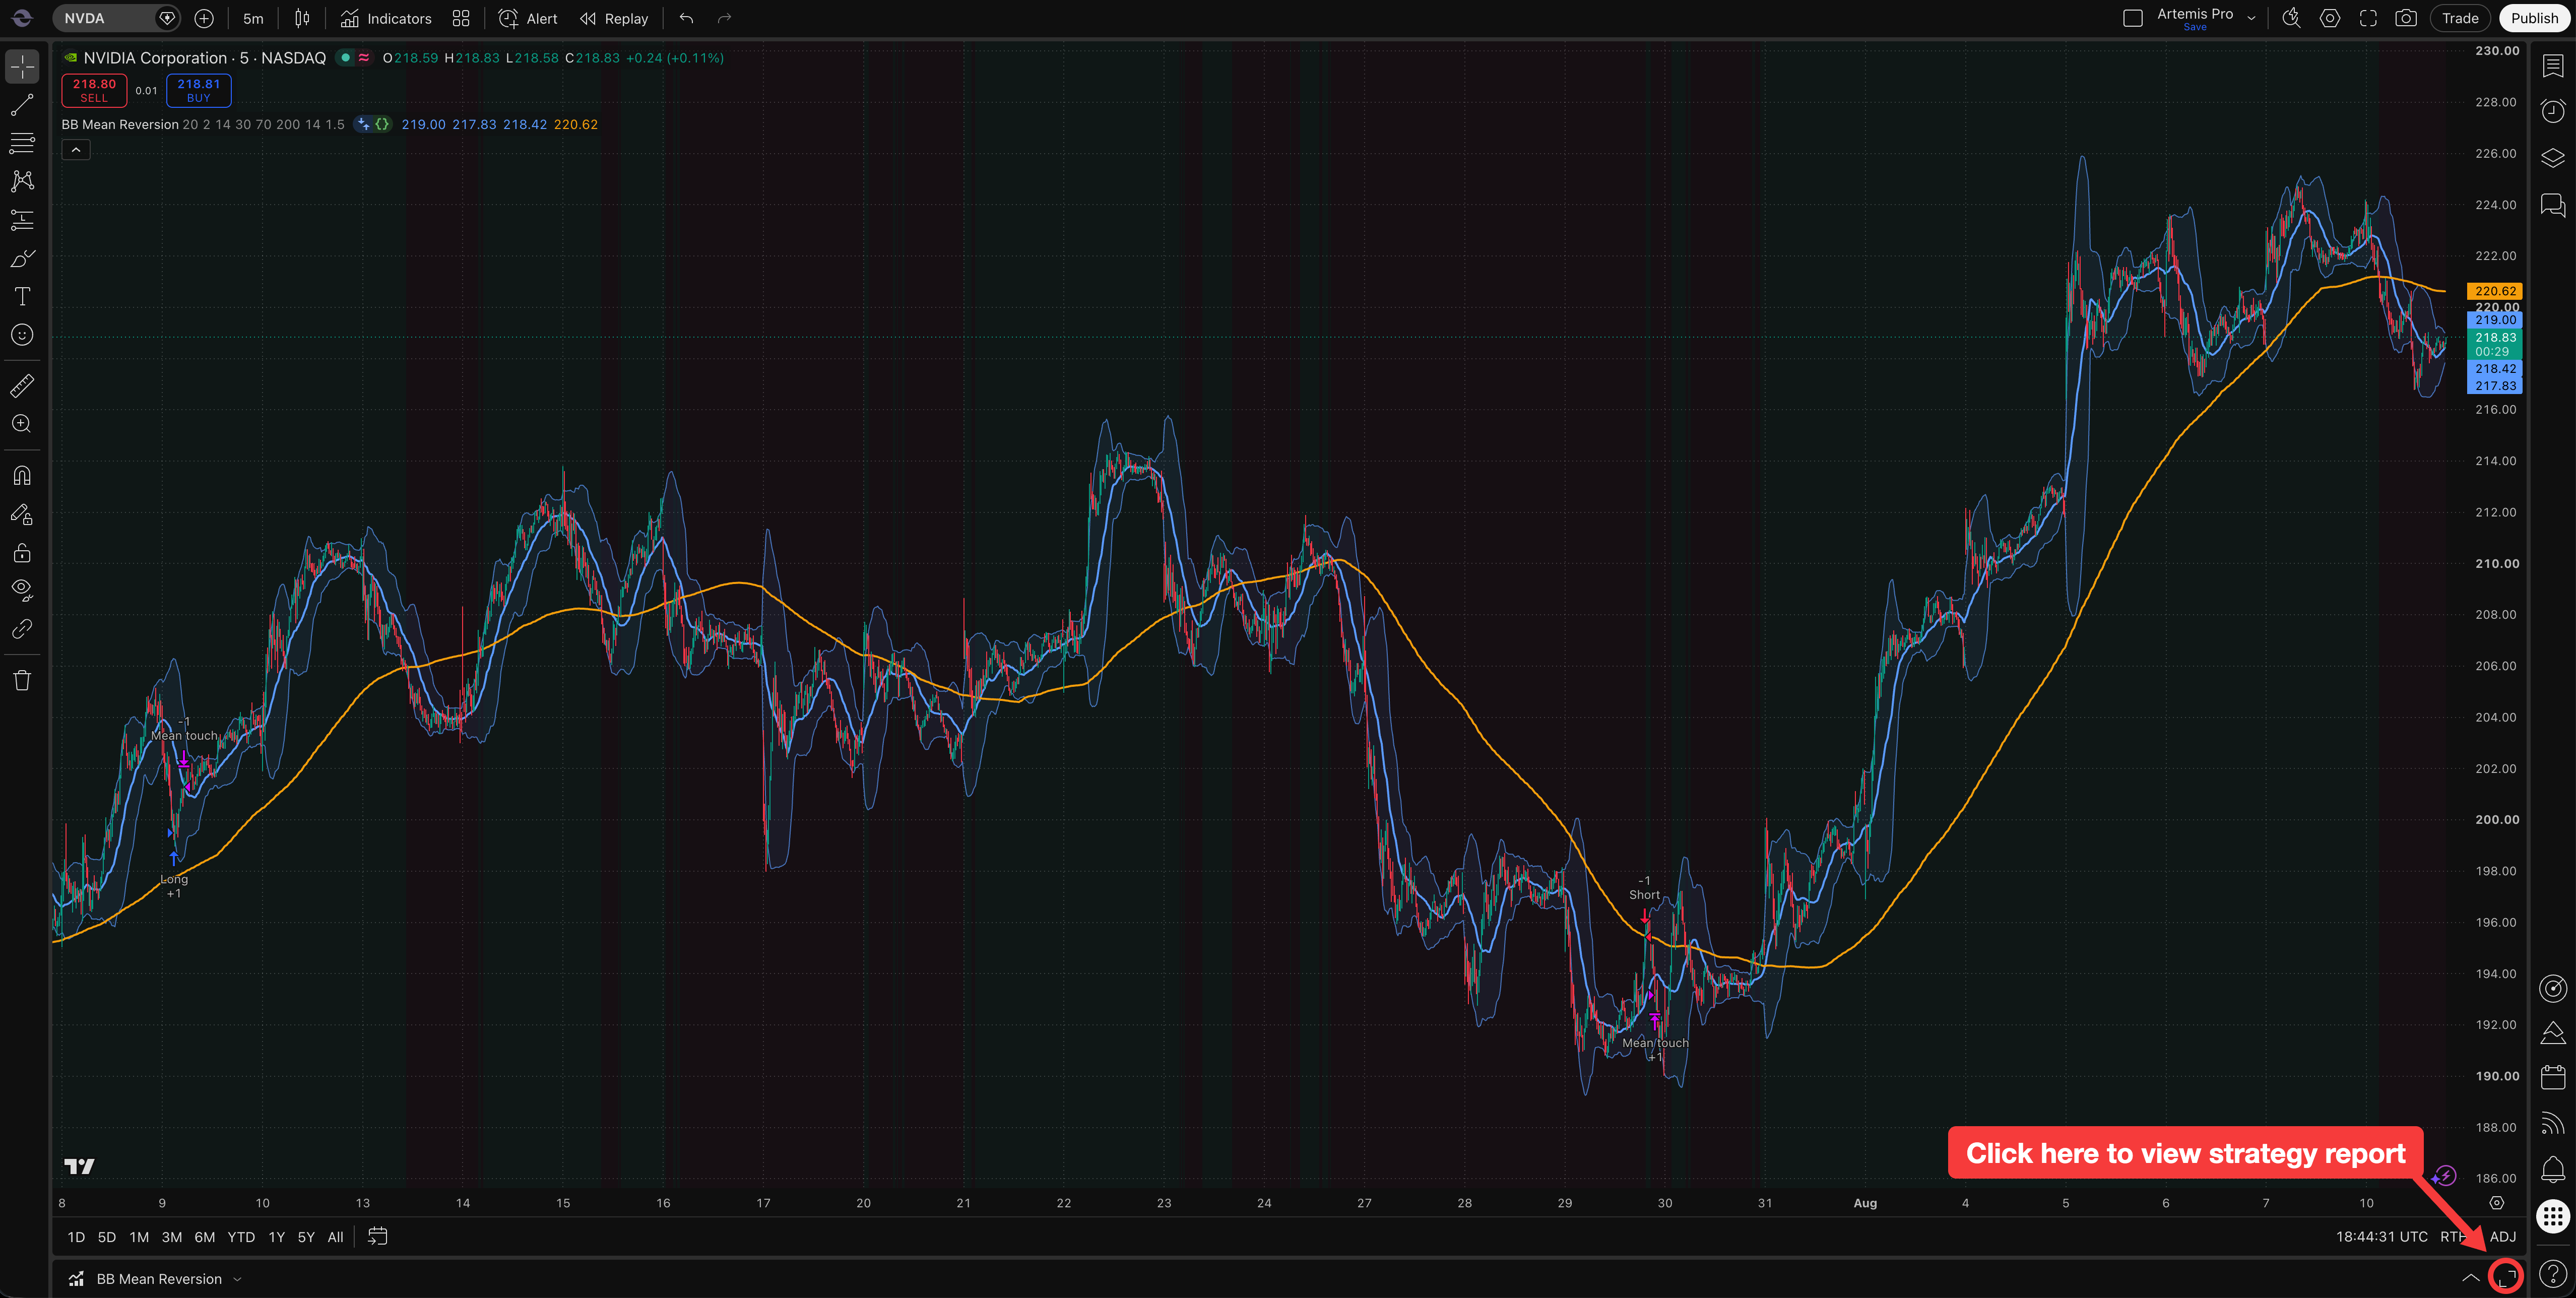Open the watchlist panel in right sidebar

tap(2553, 66)
